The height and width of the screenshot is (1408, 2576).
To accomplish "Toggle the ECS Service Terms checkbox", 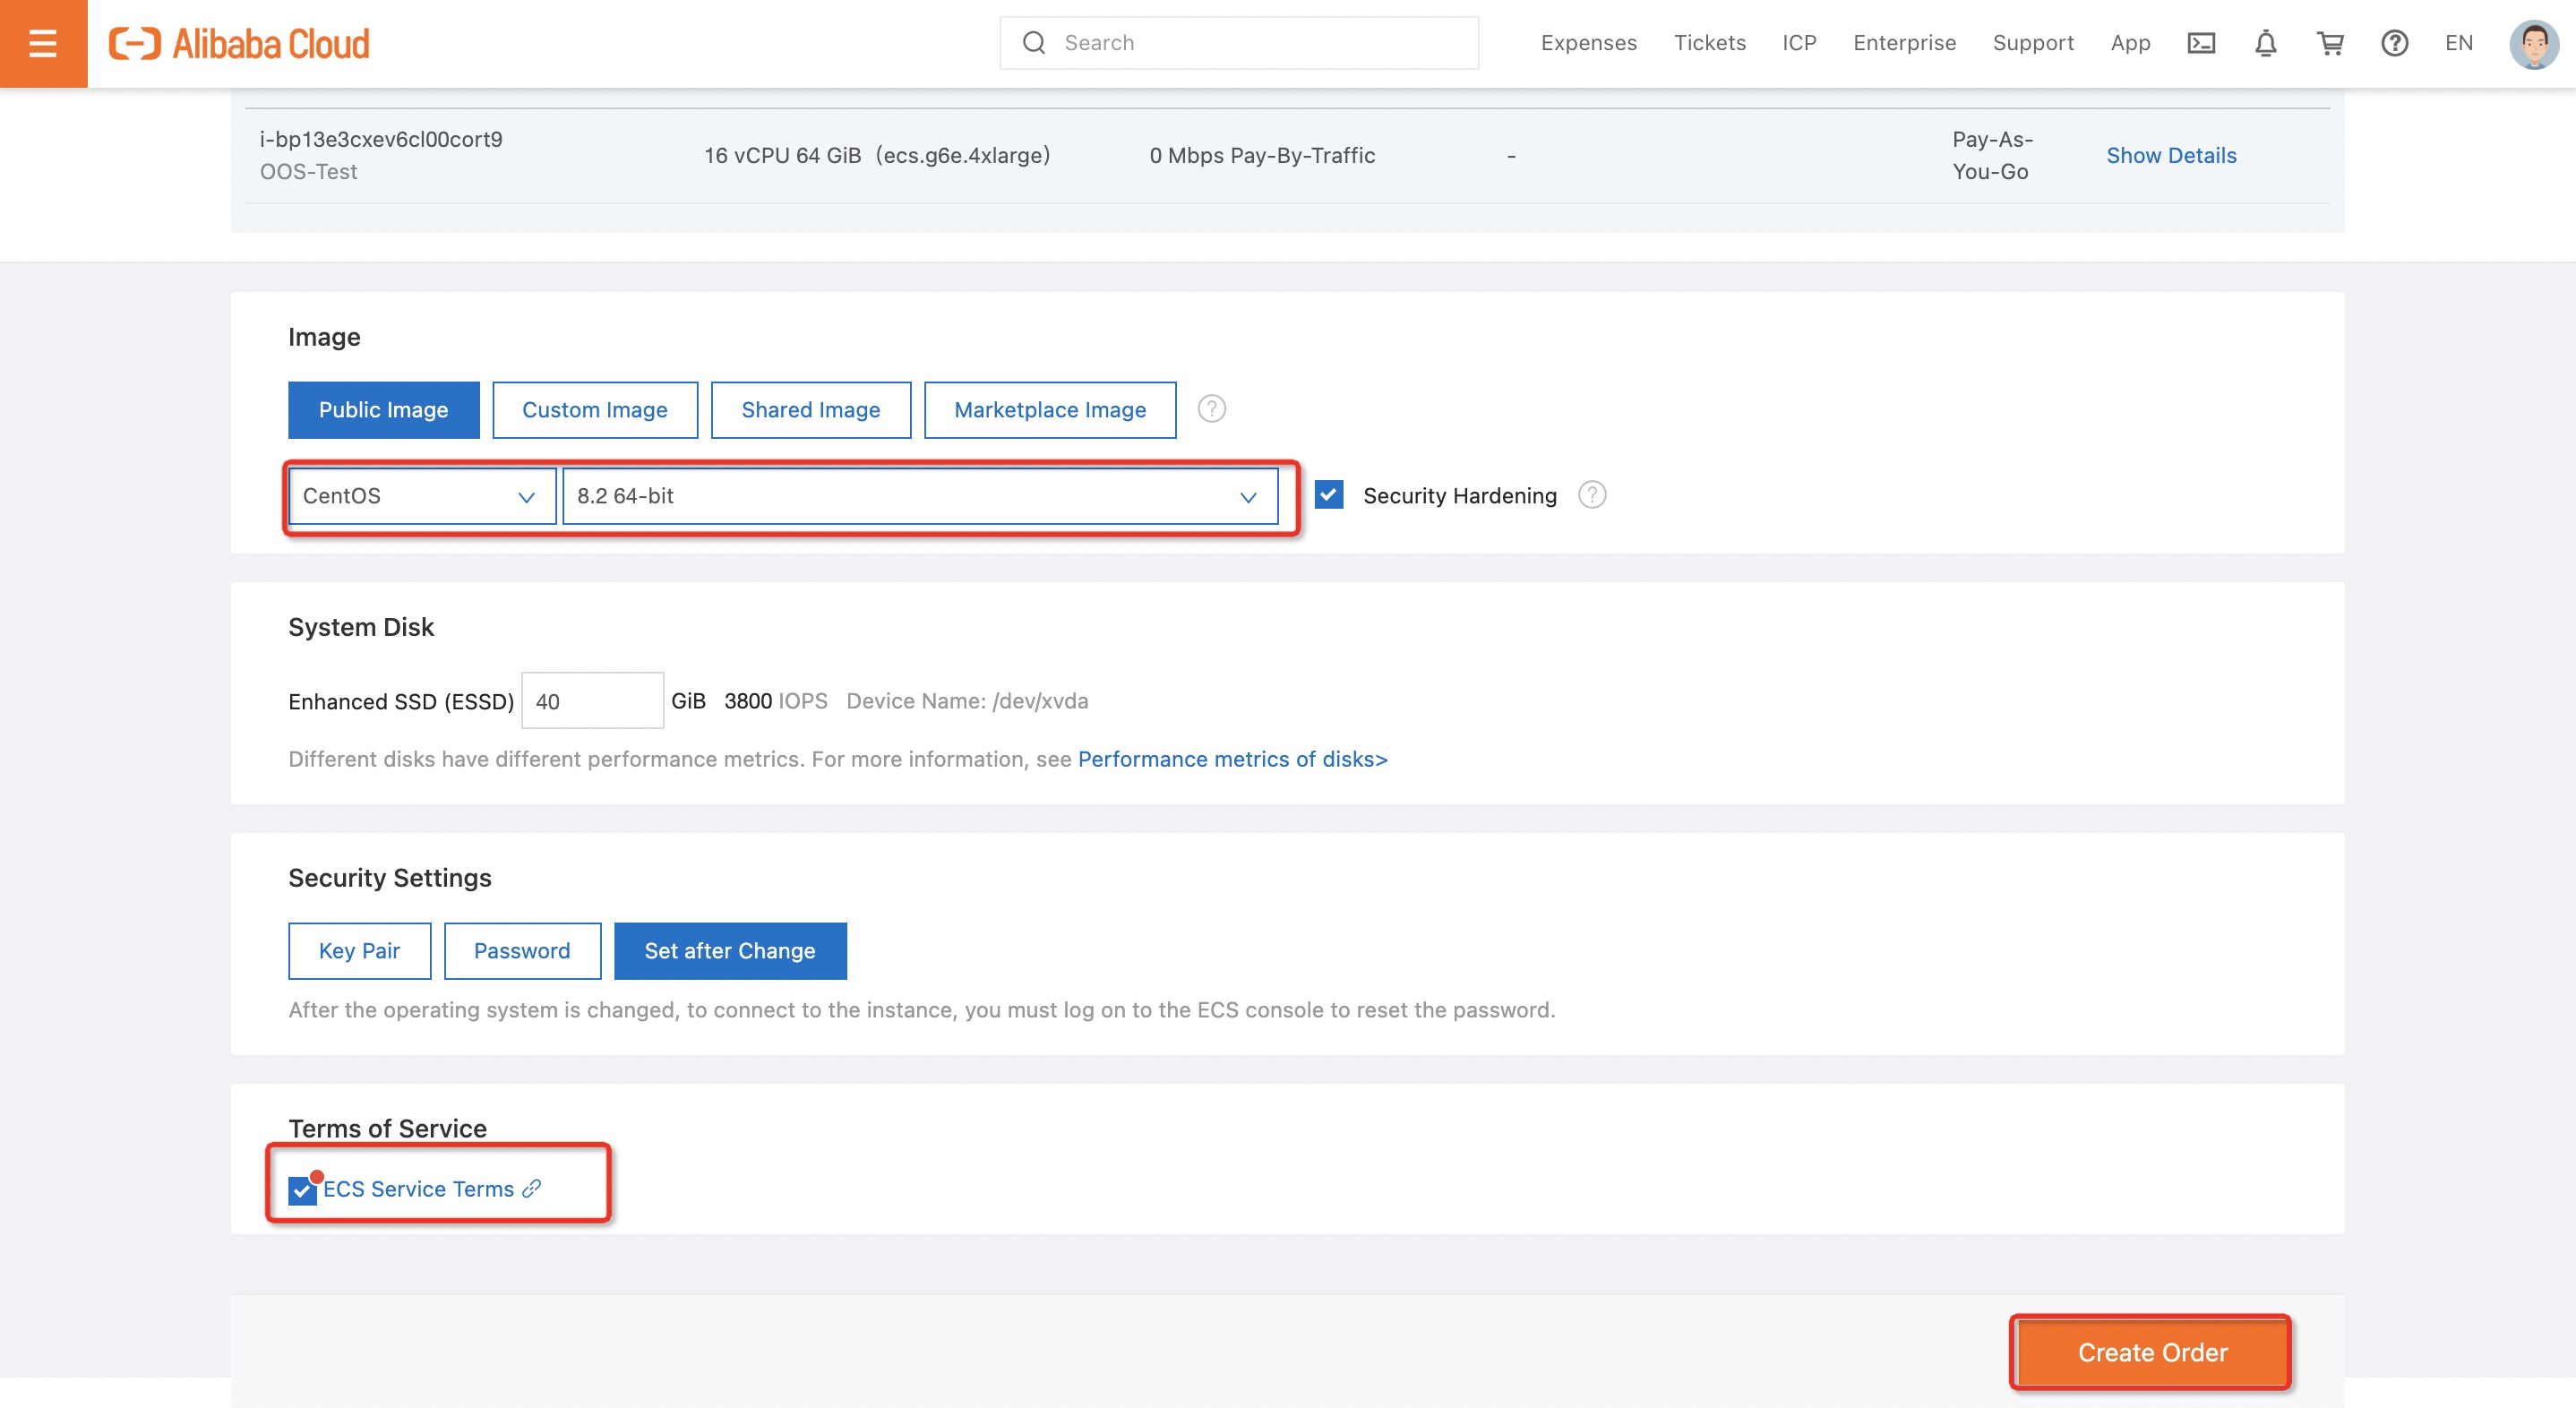I will pos(301,1190).
